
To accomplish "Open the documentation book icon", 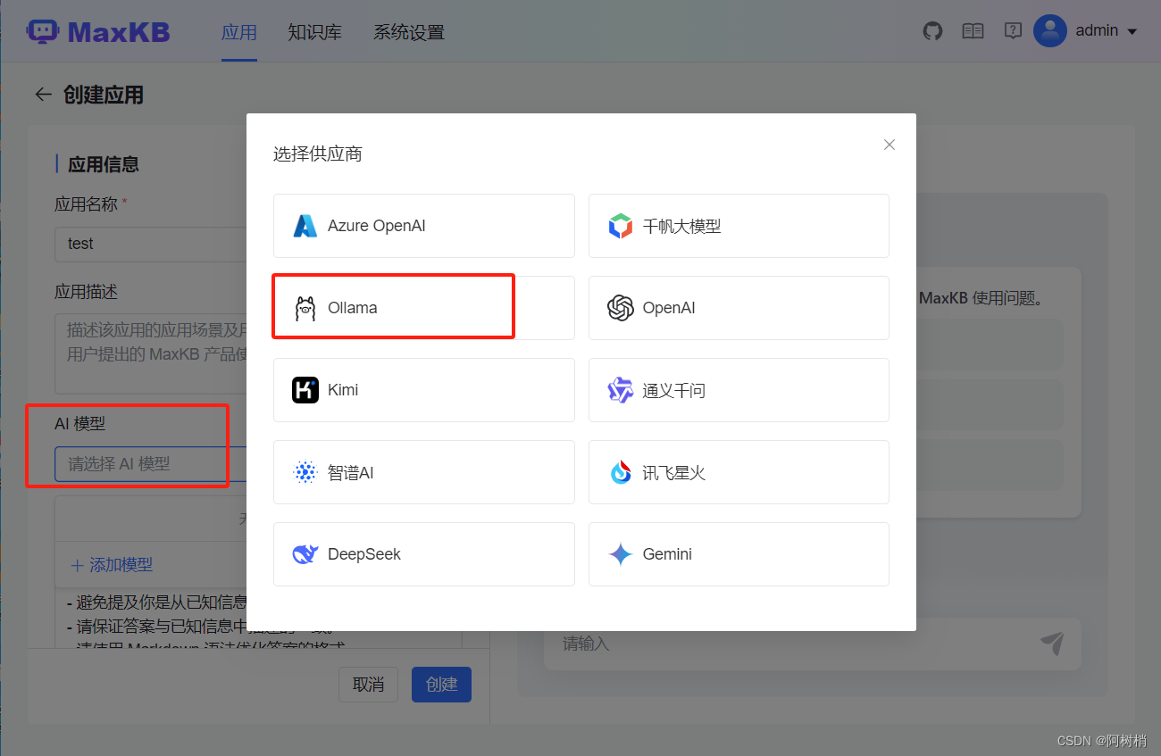I will [973, 31].
